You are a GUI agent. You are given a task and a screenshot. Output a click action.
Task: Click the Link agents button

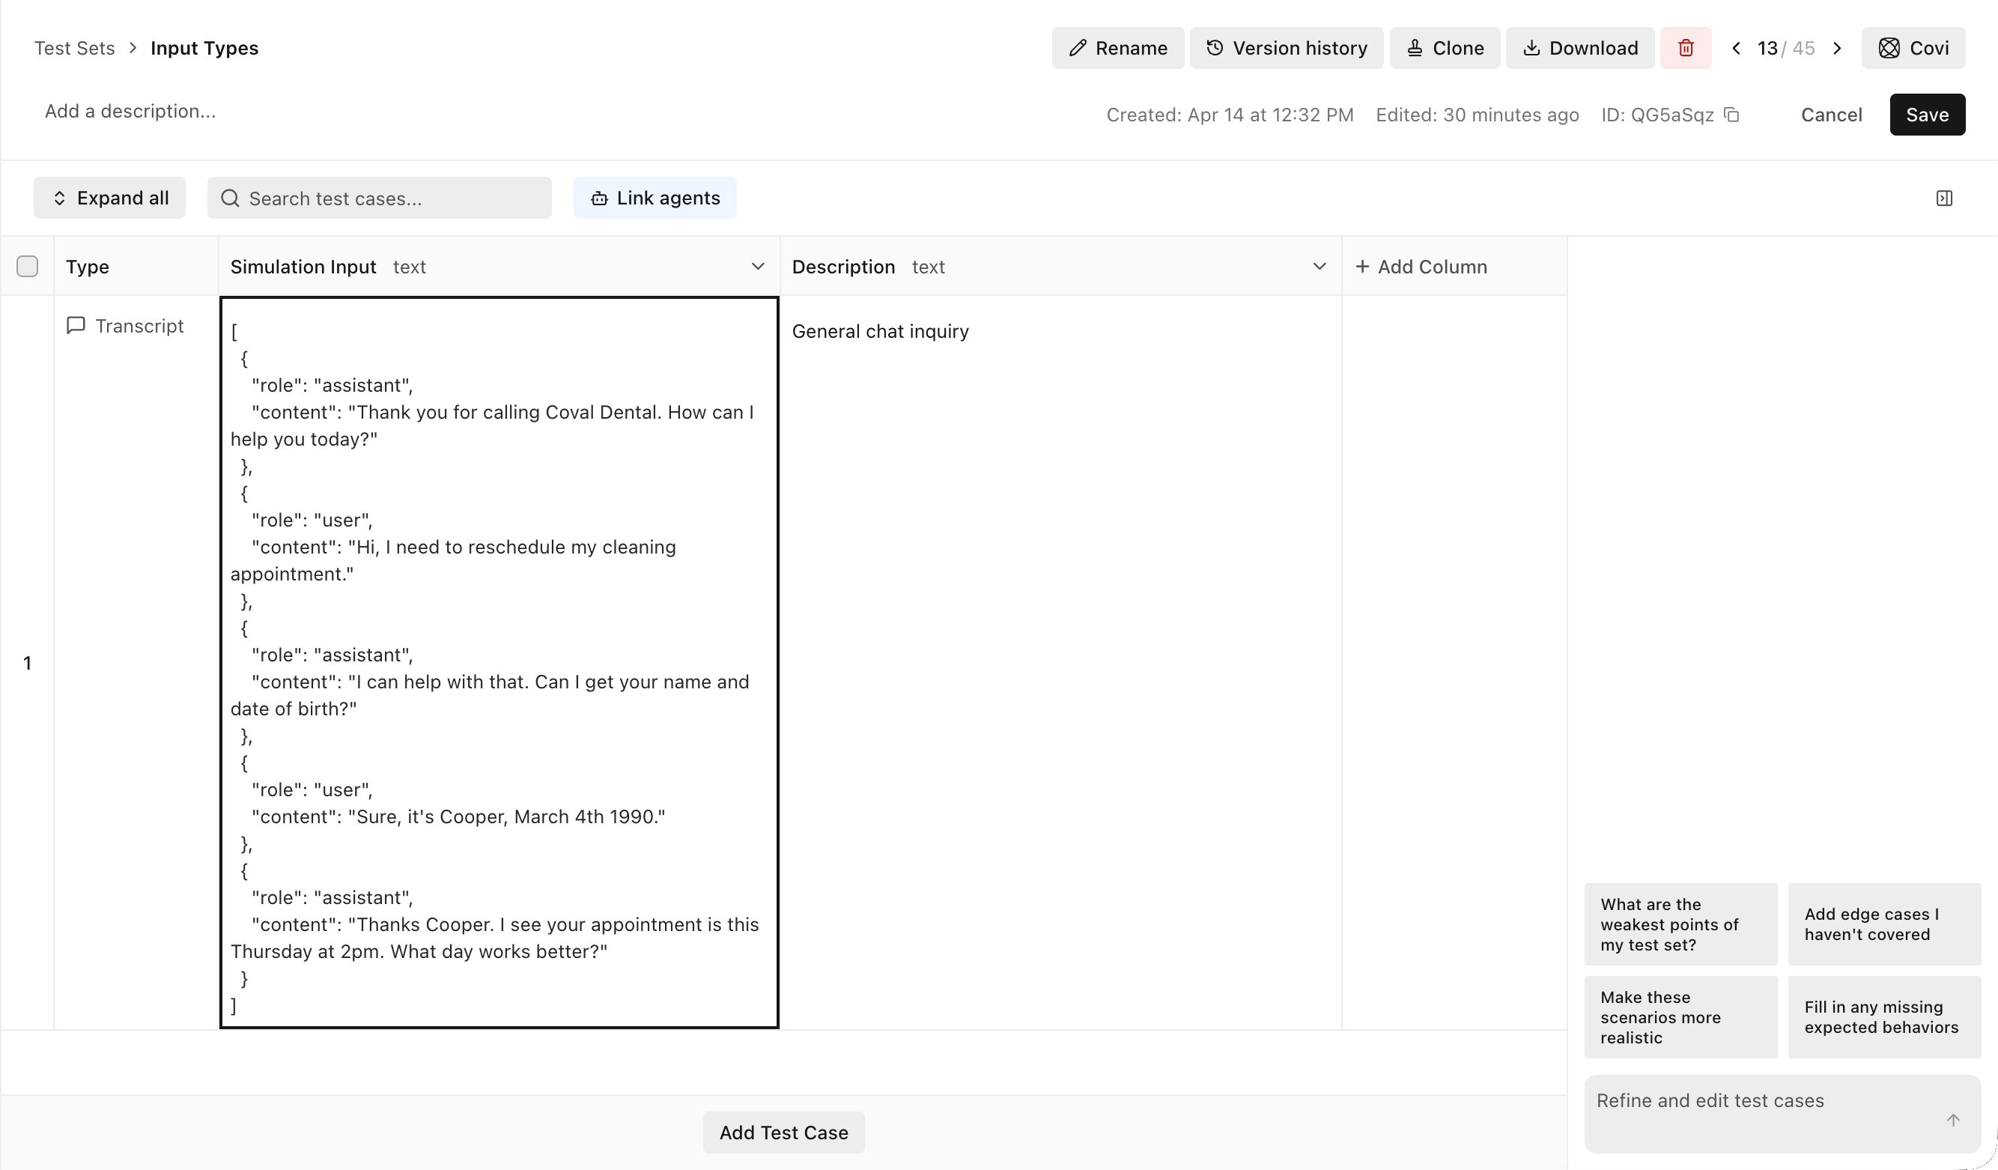point(655,198)
